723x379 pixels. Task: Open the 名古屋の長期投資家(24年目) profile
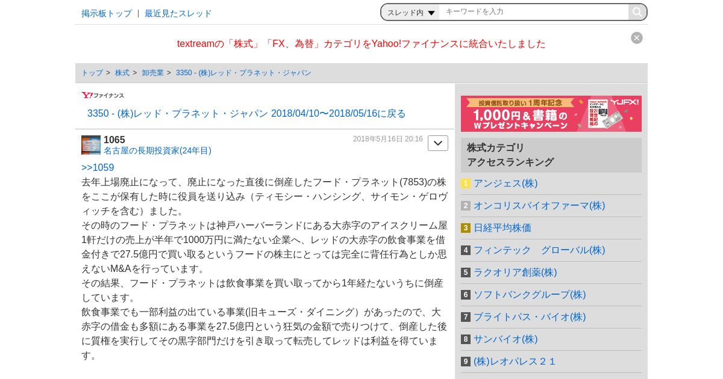pyautogui.click(x=157, y=150)
